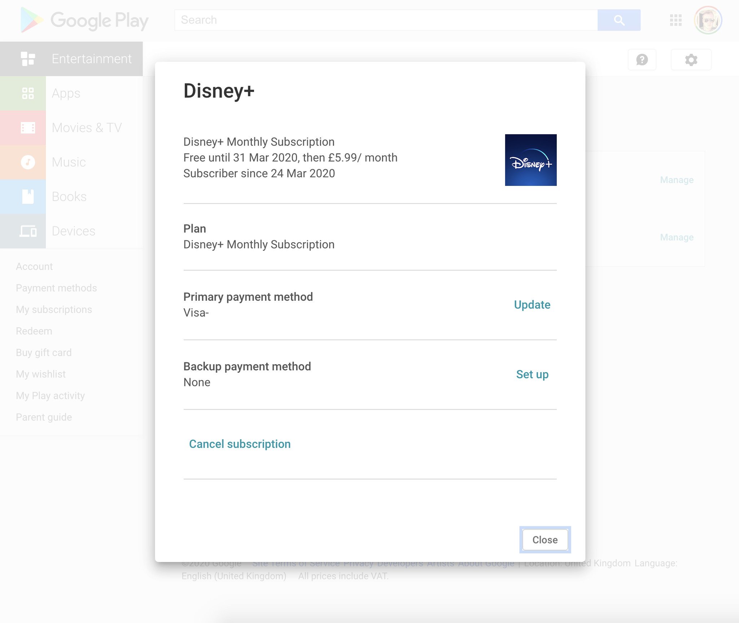Select Devices in the sidebar
The height and width of the screenshot is (623, 739).
tap(71, 231)
